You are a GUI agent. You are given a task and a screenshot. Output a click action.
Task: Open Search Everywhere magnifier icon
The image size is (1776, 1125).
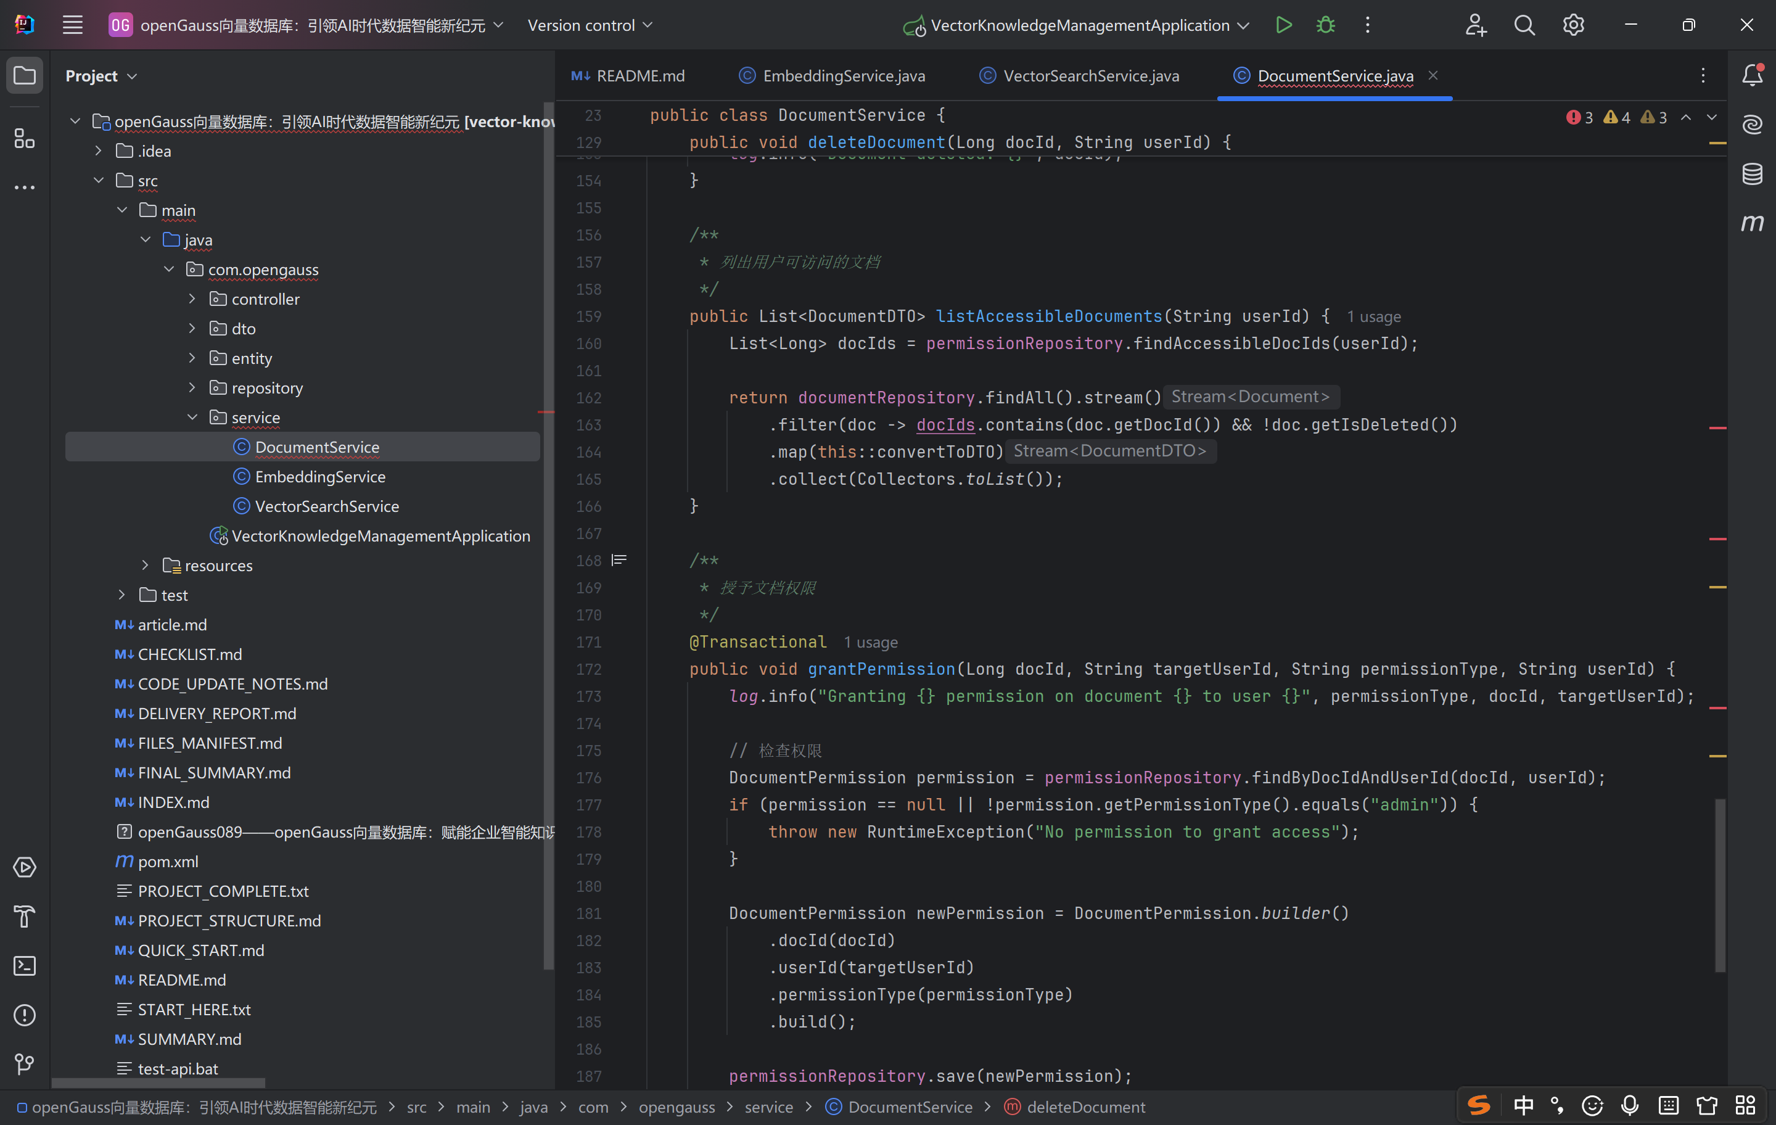1524,25
